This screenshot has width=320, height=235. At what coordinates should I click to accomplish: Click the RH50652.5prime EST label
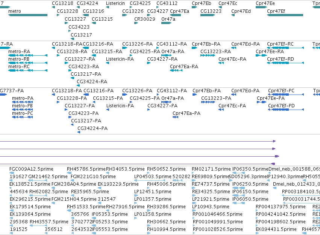click(x=166, y=169)
